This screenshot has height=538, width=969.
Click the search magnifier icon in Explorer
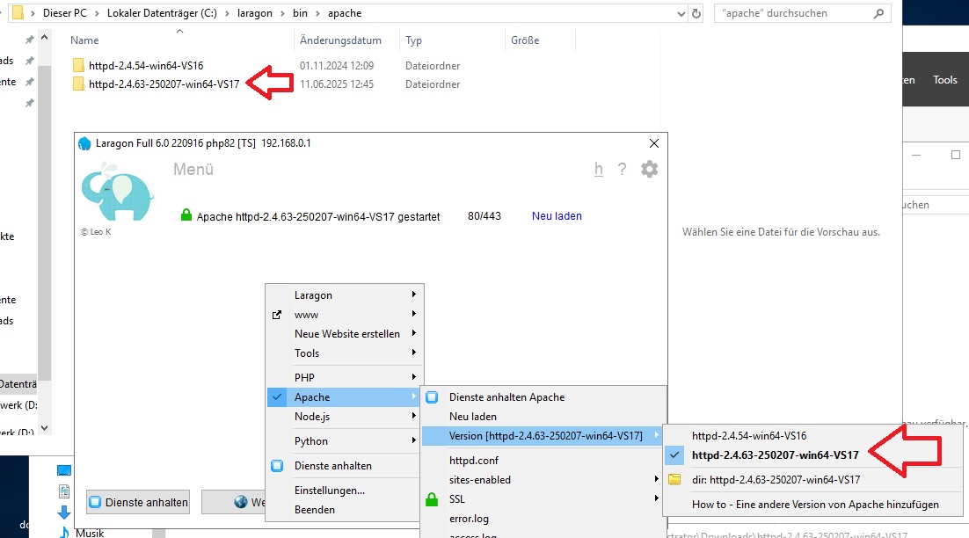[878, 13]
